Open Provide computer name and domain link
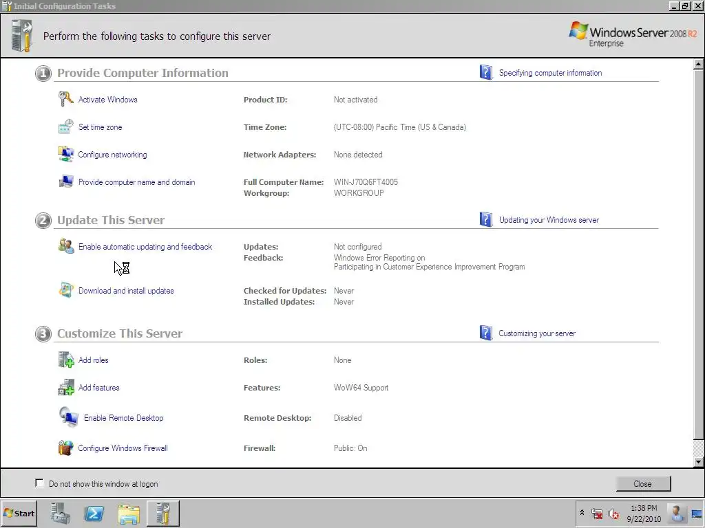 [137, 181]
